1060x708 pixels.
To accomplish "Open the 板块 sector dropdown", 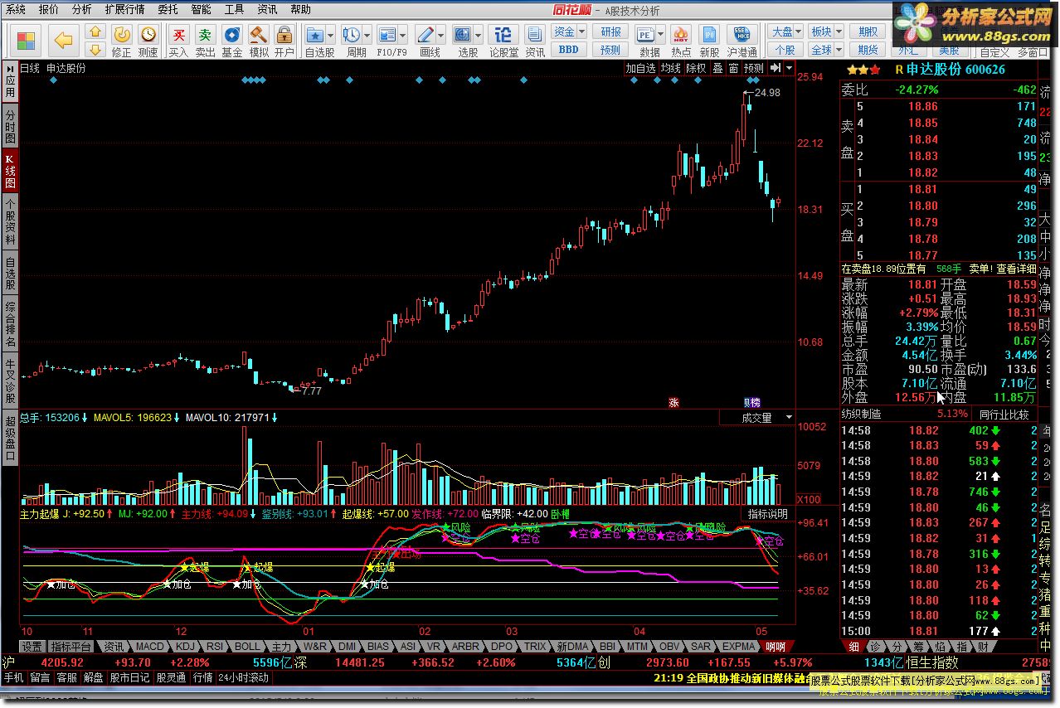I will 826,32.
